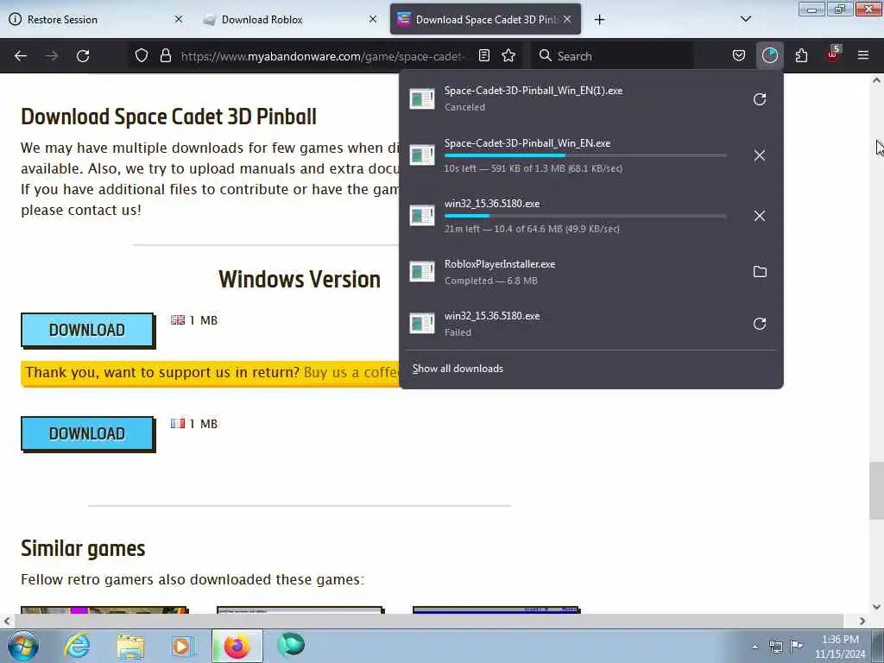Click the Search box
Screen dimensions: 884x663
coord(612,56)
